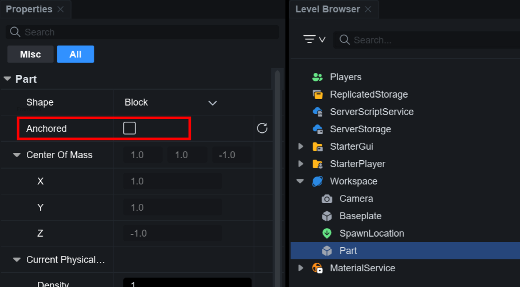Collapse the Center Of Mass section
The height and width of the screenshot is (287, 520).
point(17,155)
